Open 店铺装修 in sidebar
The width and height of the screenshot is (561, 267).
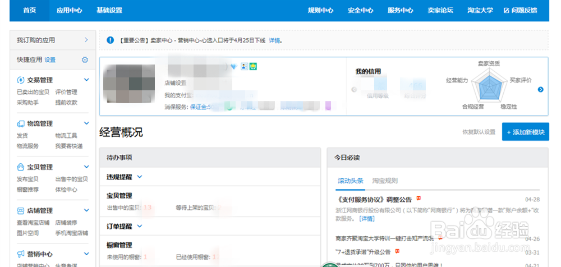click(66, 223)
